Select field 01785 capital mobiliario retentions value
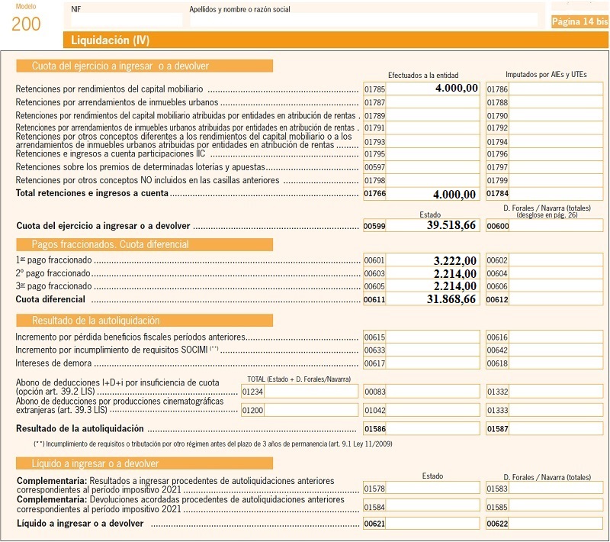Viewport: 610px width, 542px height. pyautogui.click(x=432, y=89)
